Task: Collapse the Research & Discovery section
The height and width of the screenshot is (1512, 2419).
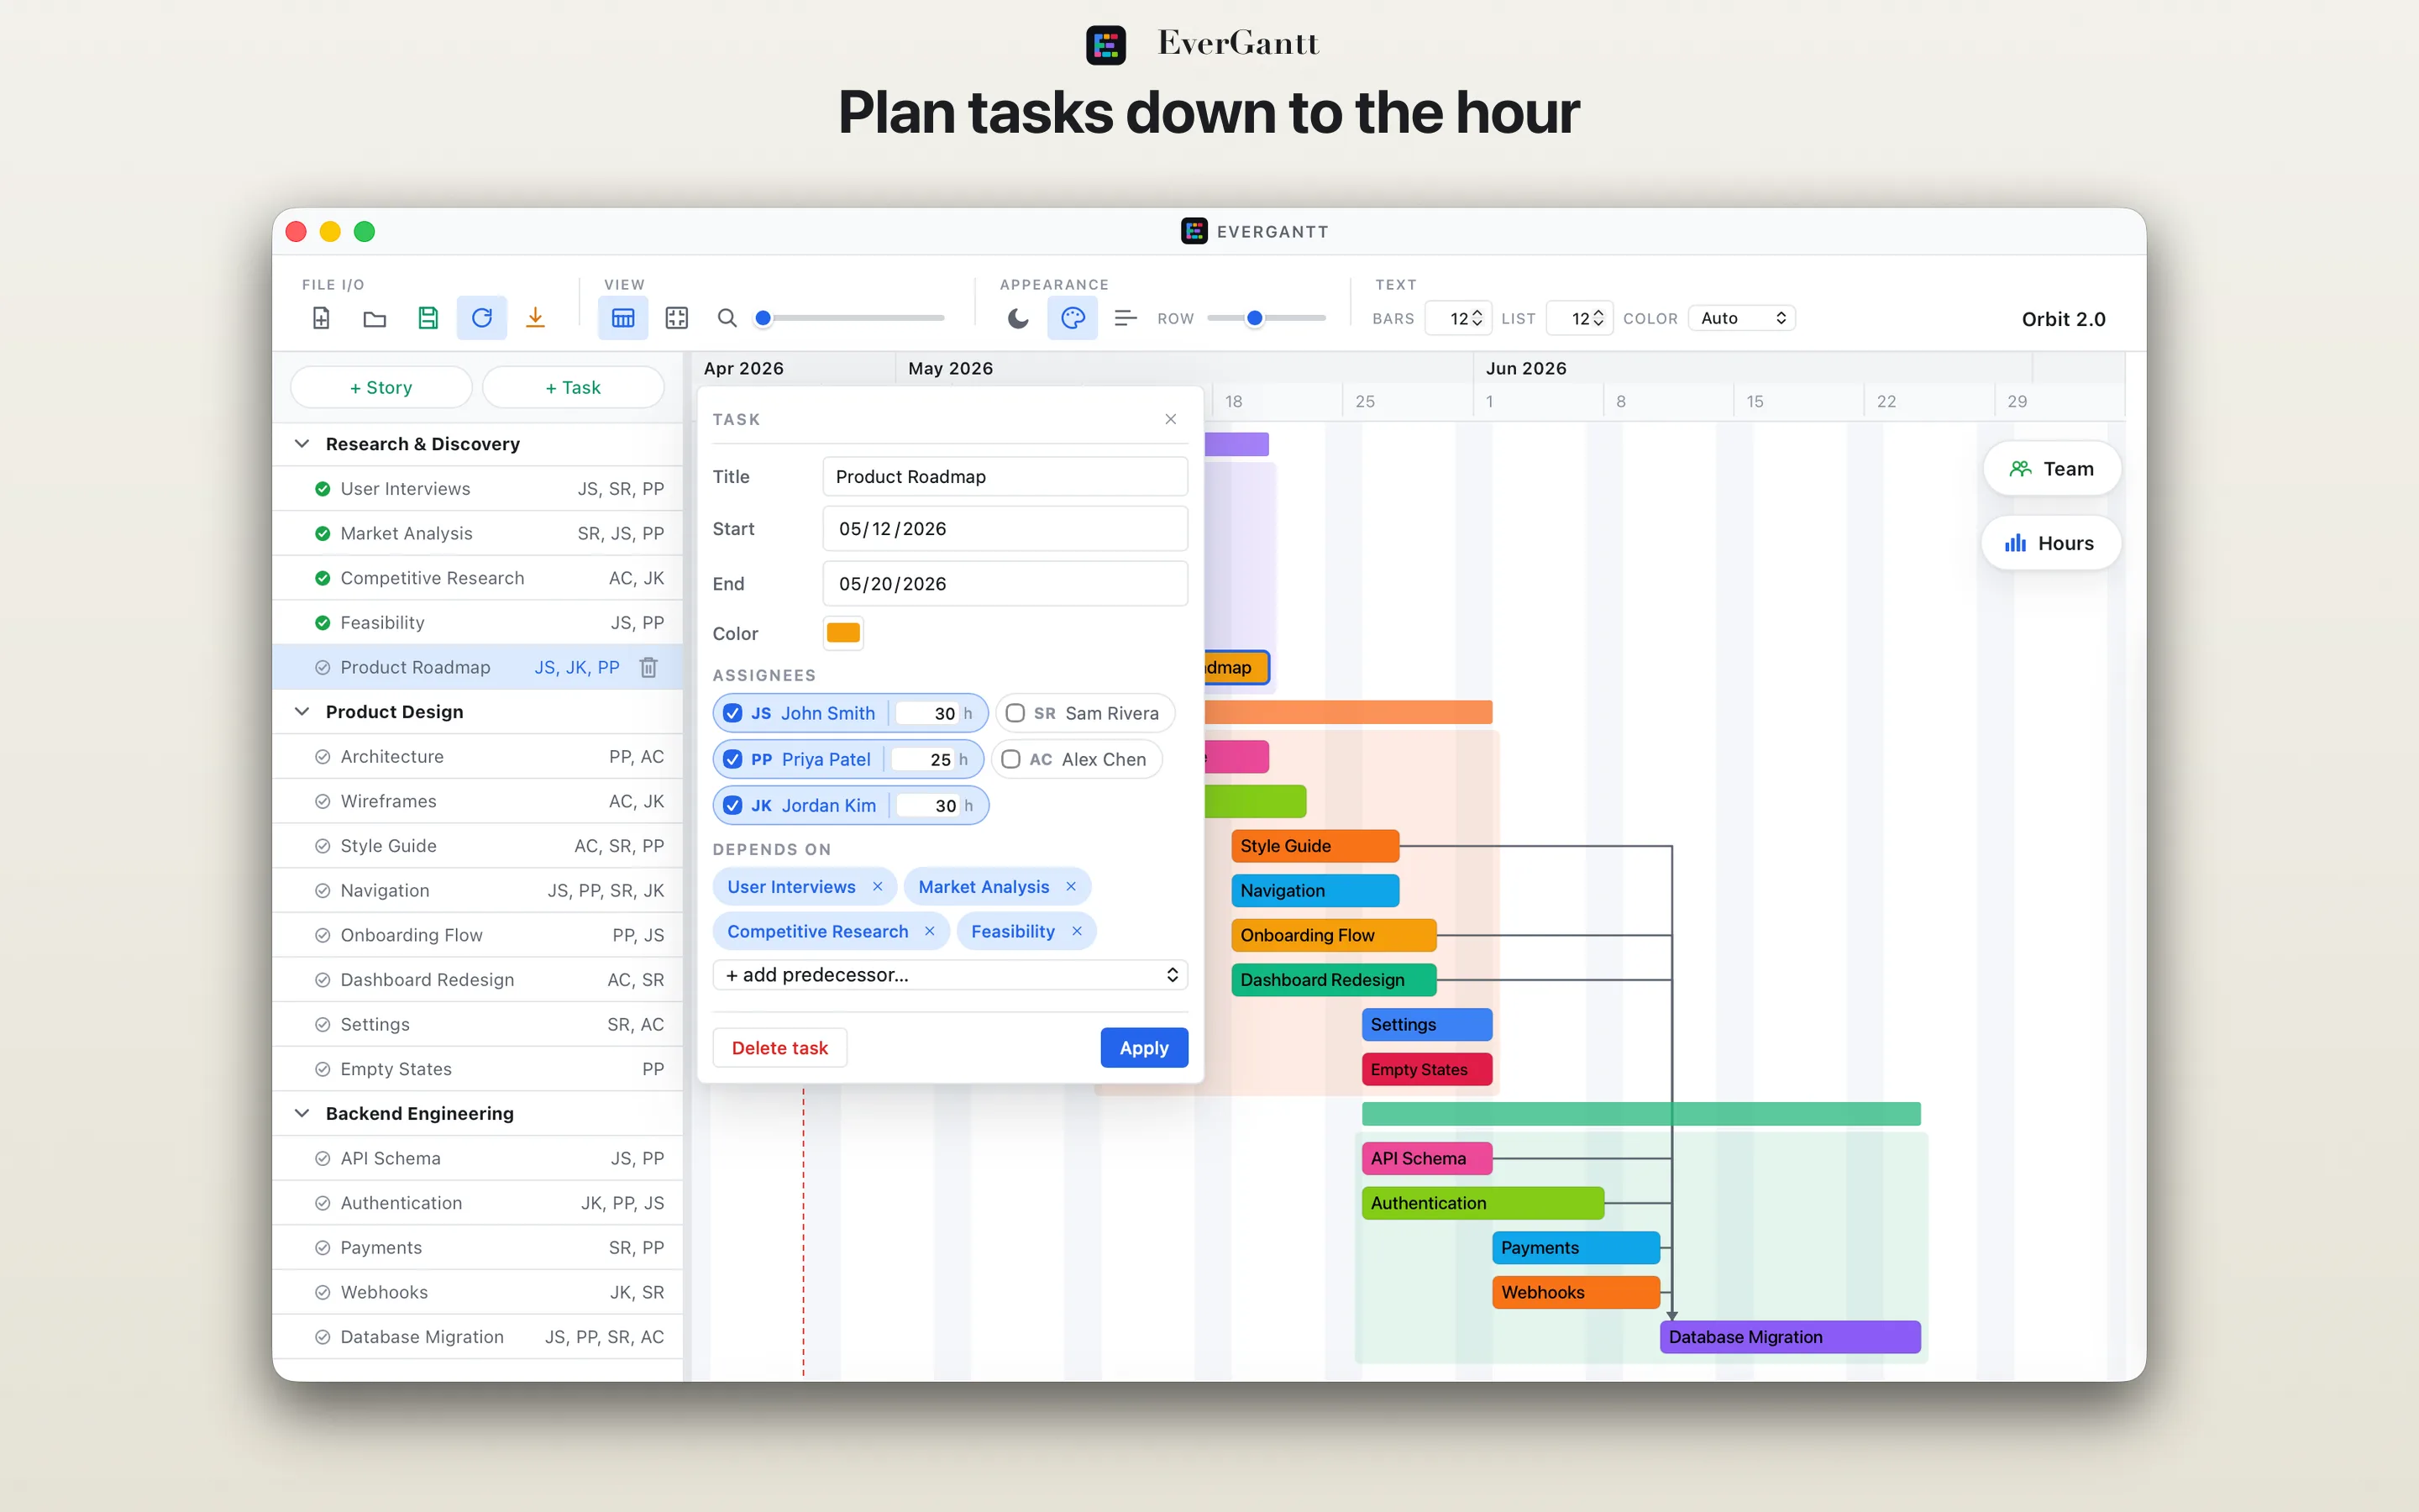Action: pyautogui.click(x=303, y=443)
